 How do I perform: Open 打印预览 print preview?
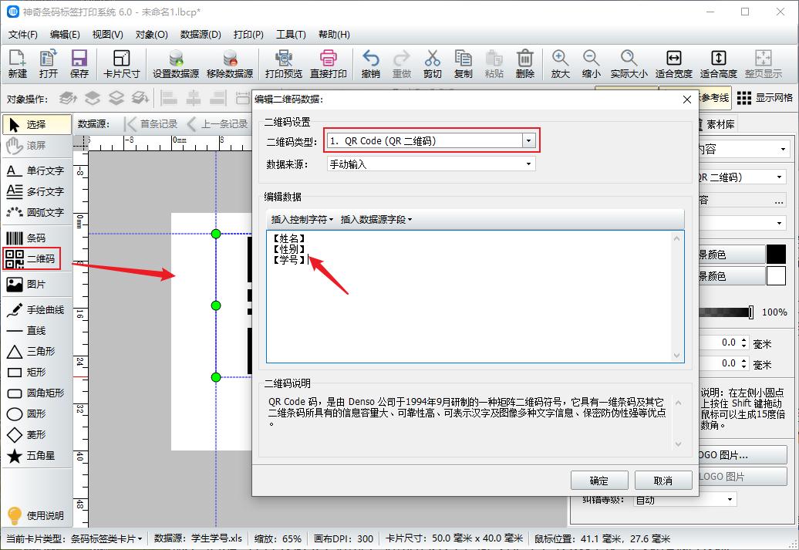pos(285,63)
